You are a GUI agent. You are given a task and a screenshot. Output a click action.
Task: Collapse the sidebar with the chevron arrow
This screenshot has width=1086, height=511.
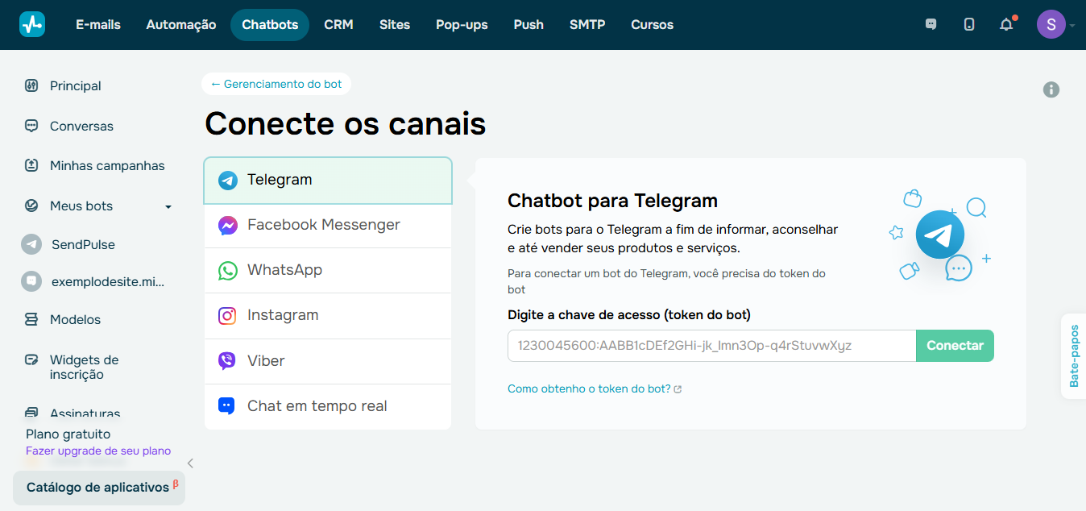pyautogui.click(x=190, y=463)
